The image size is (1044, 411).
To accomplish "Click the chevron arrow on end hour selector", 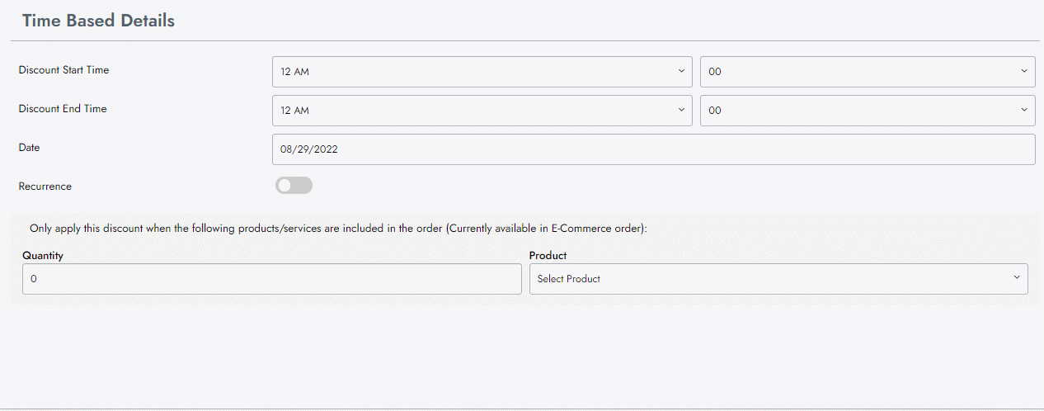I will pos(681,110).
